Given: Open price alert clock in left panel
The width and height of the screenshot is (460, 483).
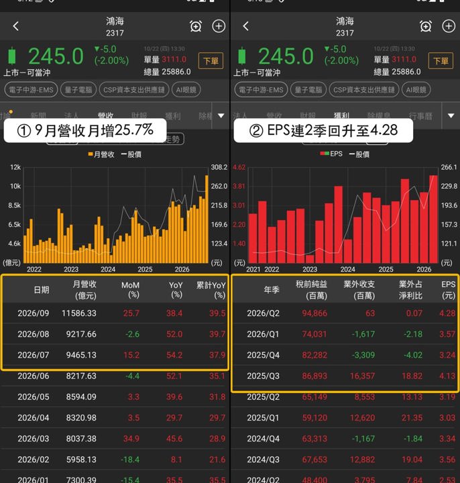Looking at the screenshot, I should (196, 26).
